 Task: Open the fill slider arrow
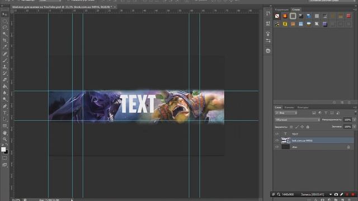point(354,127)
